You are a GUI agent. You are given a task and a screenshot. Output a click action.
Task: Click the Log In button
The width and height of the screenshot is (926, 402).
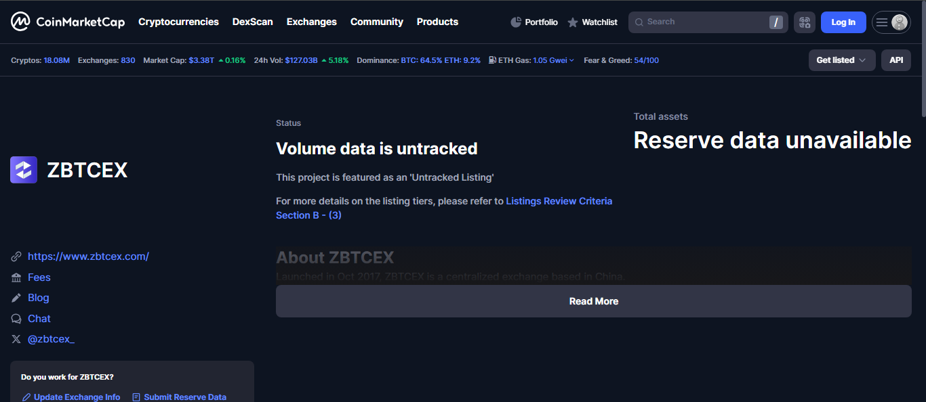[x=843, y=22]
